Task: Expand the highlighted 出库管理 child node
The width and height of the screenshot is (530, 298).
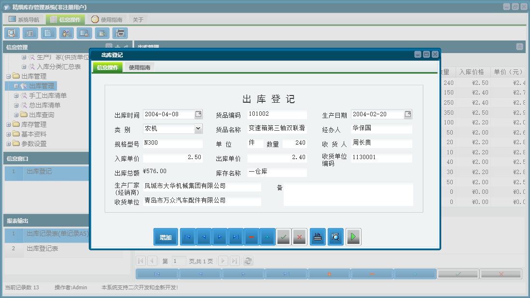Action: pyautogui.click(x=16, y=86)
